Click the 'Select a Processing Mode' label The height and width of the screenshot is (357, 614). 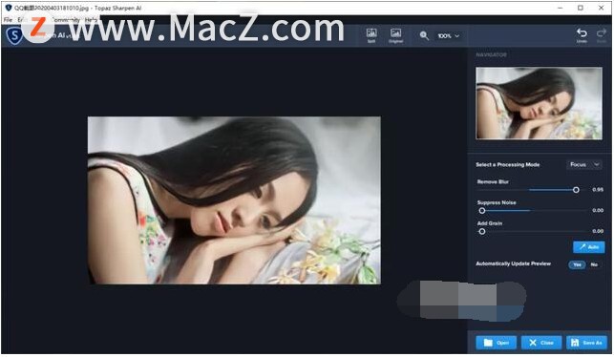coord(507,165)
